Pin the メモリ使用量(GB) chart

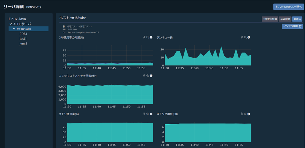pos(242,114)
